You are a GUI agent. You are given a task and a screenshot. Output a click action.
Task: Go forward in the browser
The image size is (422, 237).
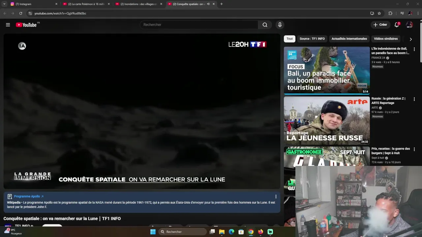(13, 13)
